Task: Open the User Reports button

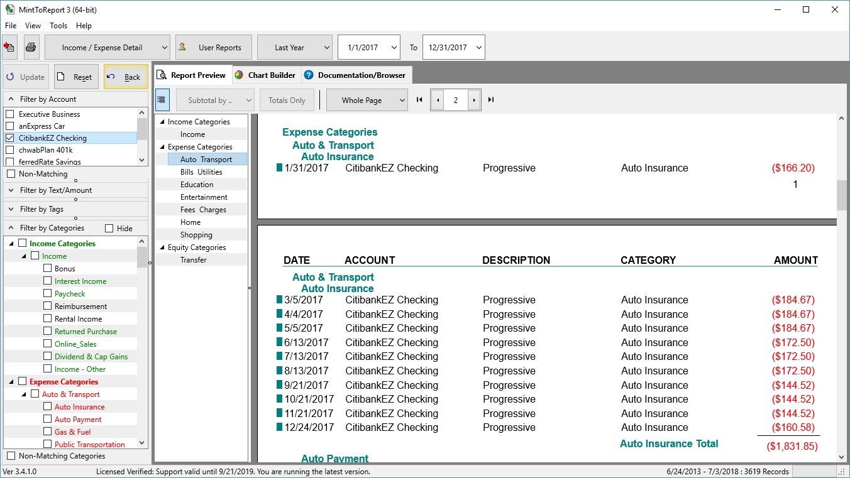Action: [x=213, y=47]
